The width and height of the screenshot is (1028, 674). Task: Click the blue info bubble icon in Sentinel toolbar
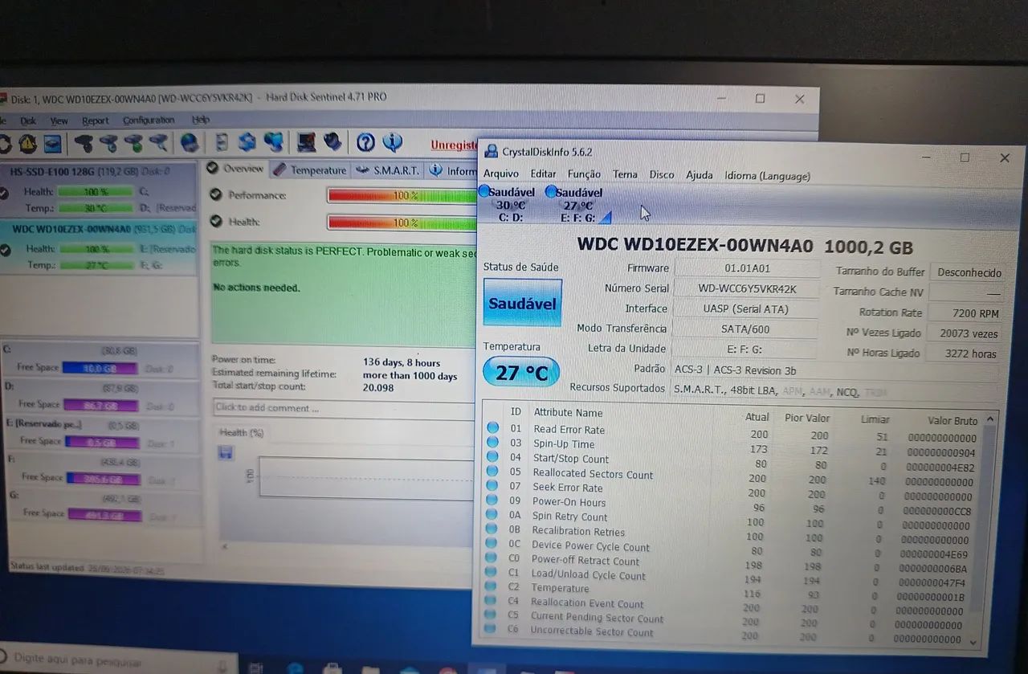click(392, 143)
